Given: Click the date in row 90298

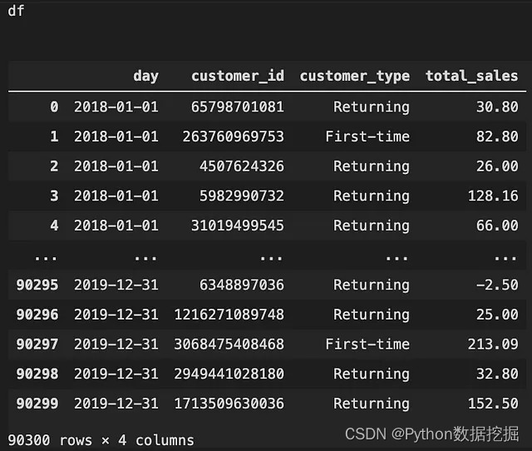Looking at the screenshot, I should [116, 374].
